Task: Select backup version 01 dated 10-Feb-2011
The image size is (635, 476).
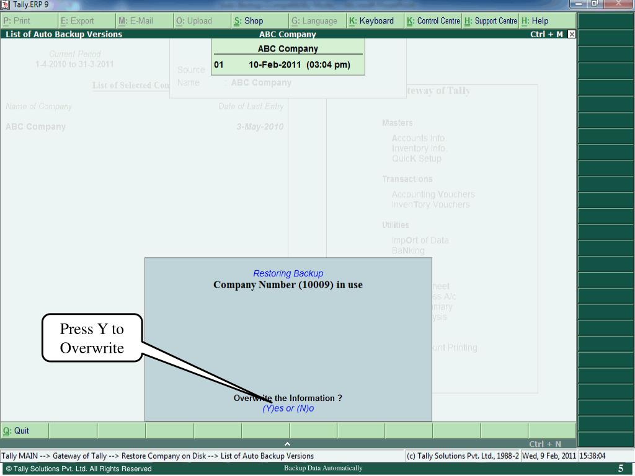Action: [288, 64]
